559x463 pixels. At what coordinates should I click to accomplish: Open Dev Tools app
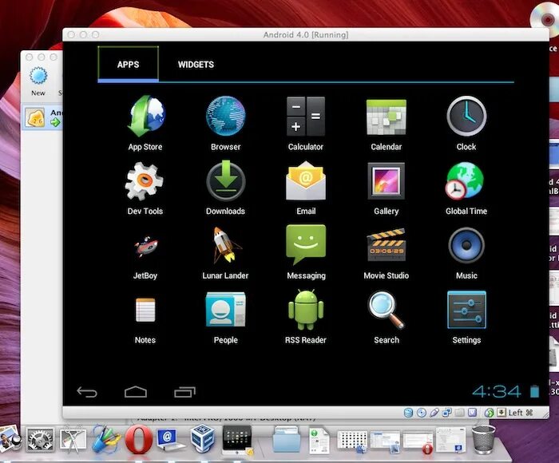145,188
